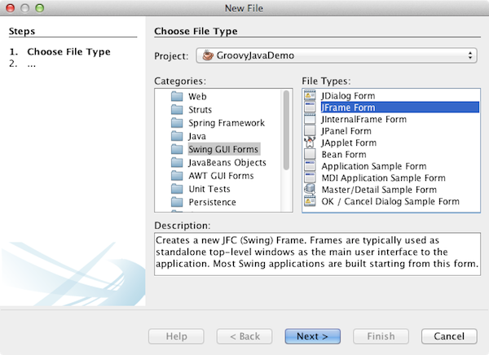Click the Swing GUI Forms folder icon

point(177,149)
